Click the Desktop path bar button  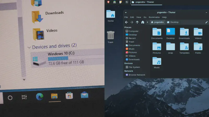point(173,22)
